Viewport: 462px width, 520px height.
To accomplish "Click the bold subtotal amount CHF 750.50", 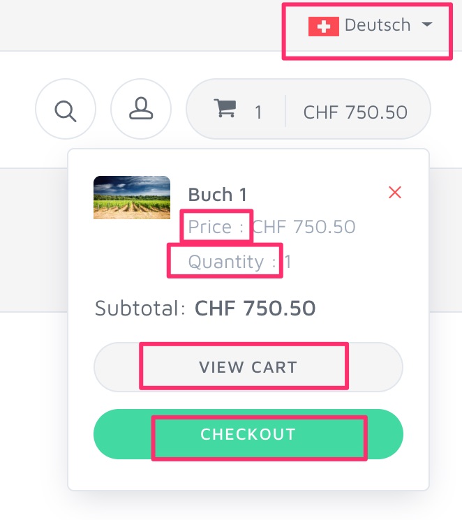I will click(x=255, y=308).
